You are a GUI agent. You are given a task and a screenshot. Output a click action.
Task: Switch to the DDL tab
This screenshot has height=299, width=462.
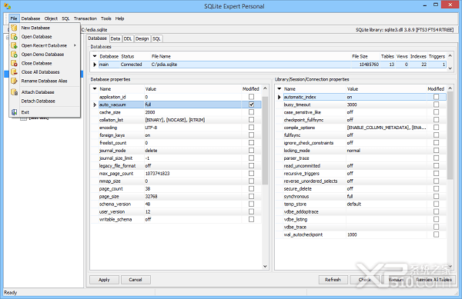128,38
